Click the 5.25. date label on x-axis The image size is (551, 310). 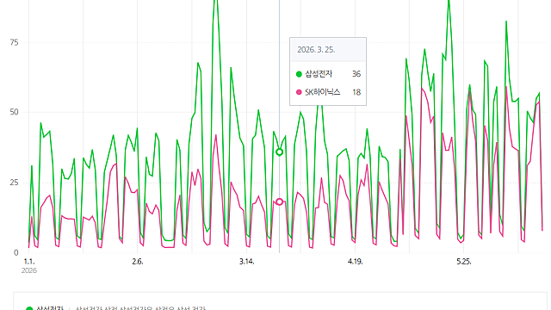(x=464, y=262)
